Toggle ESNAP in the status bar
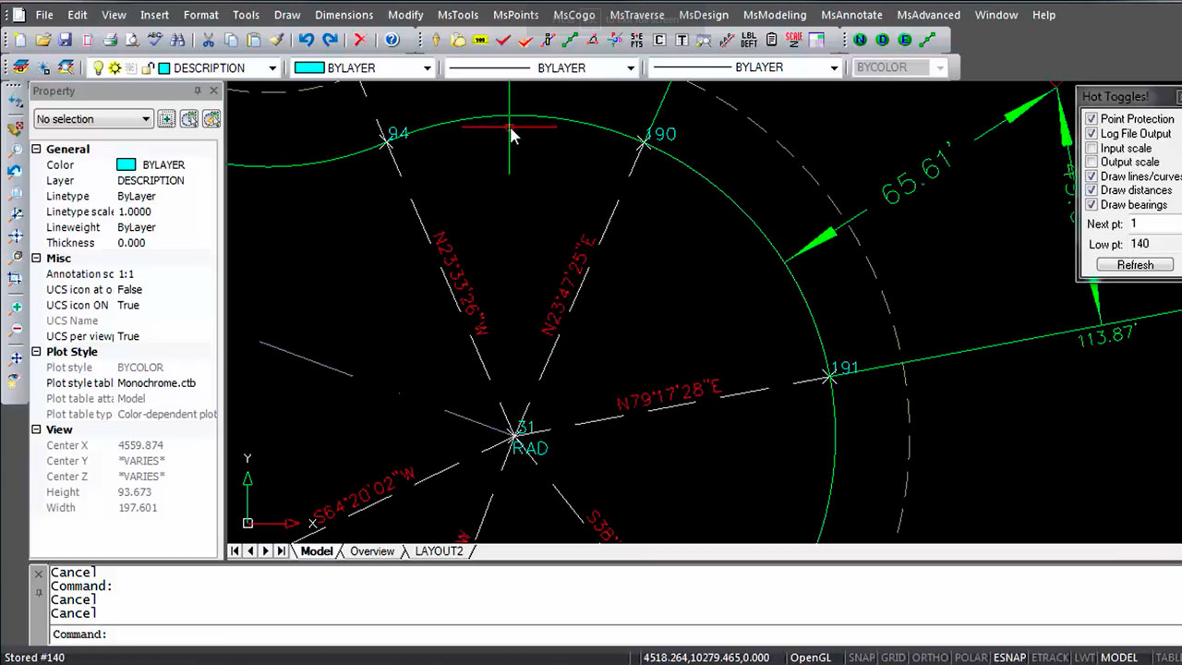The width and height of the screenshot is (1182, 665). tap(1008, 658)
